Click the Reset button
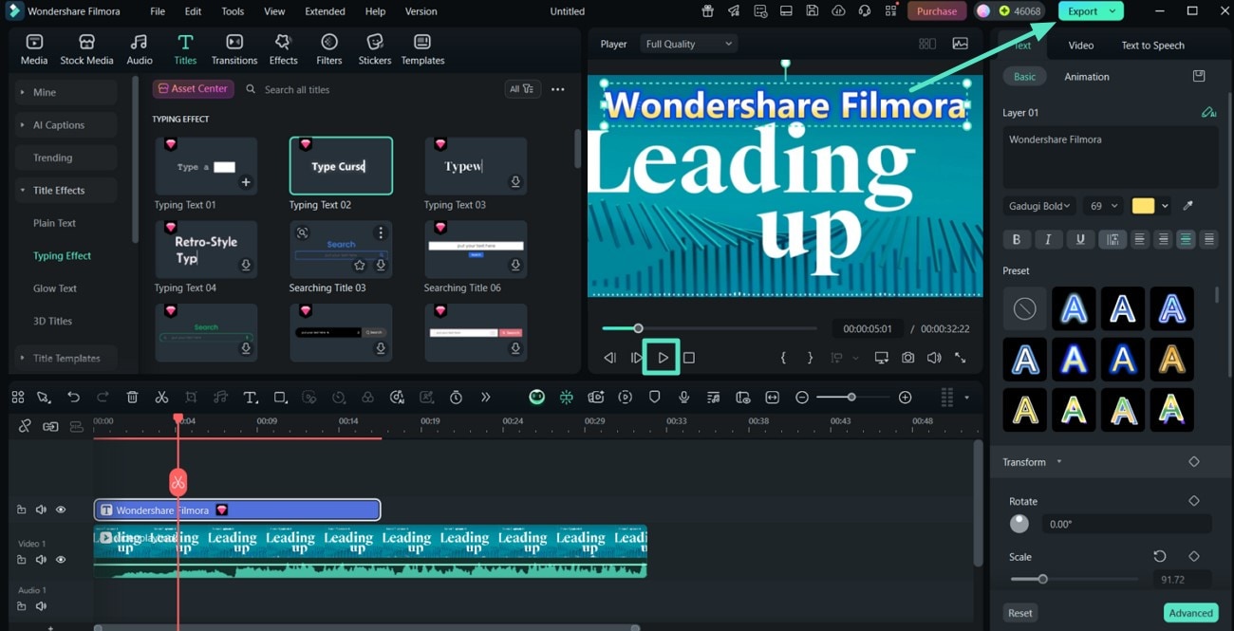The width and height of the screenshot is (1234, 631). [x=1020, y=613]
